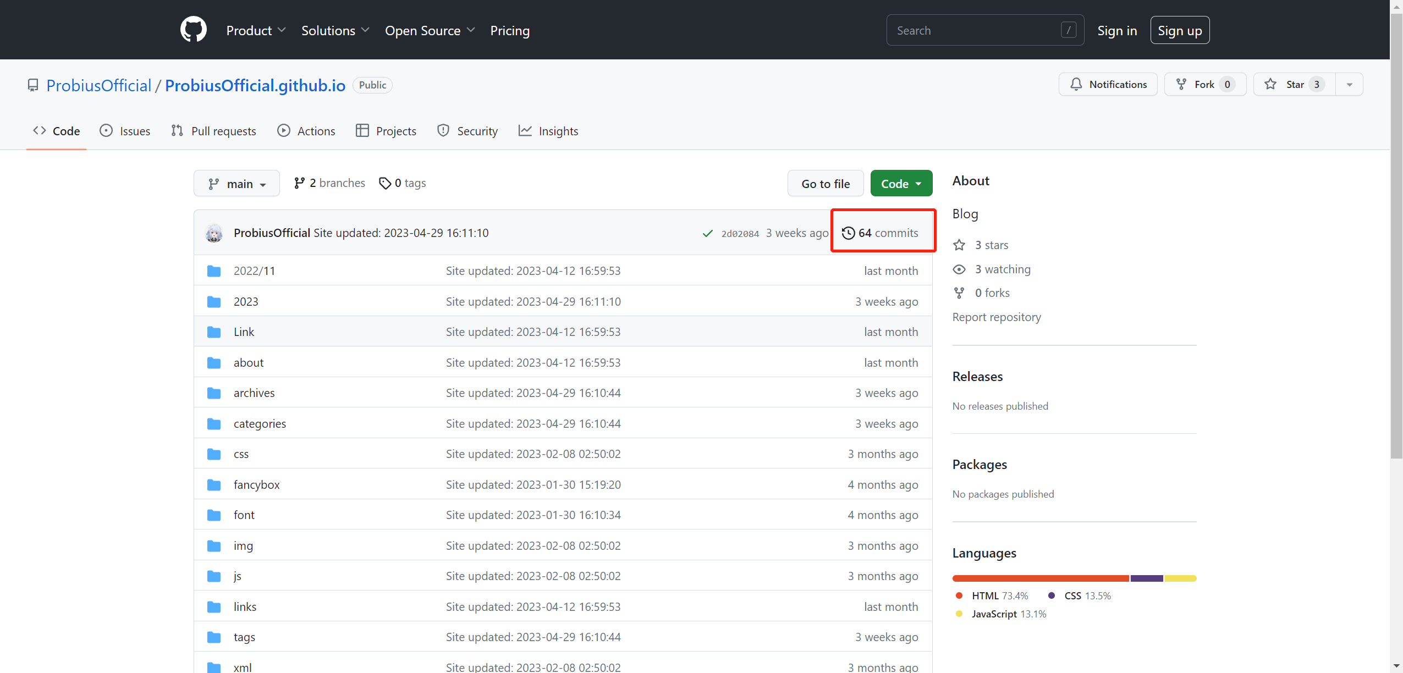Open the main branch selector

pos(236,184)
